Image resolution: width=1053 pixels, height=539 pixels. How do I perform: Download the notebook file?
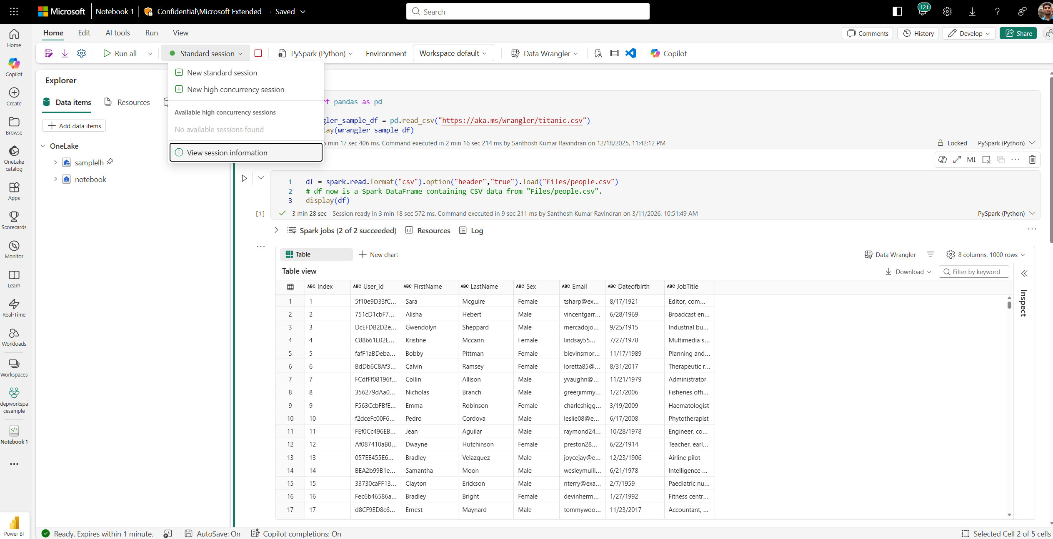tap(65, 53)
